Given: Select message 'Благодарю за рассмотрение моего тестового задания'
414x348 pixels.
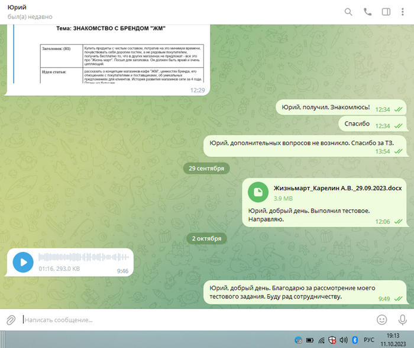Looking at the screenshot, I should [x=305, y=293].
